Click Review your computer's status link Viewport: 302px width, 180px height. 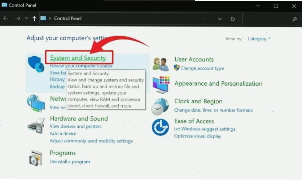(x=81, y=66)
